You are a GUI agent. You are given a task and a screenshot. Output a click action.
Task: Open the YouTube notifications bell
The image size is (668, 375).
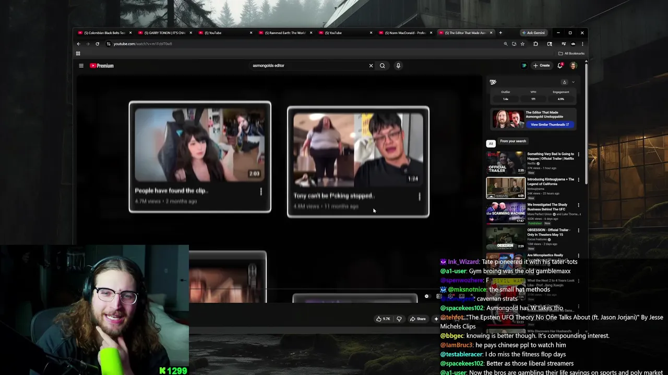point(560,66)
